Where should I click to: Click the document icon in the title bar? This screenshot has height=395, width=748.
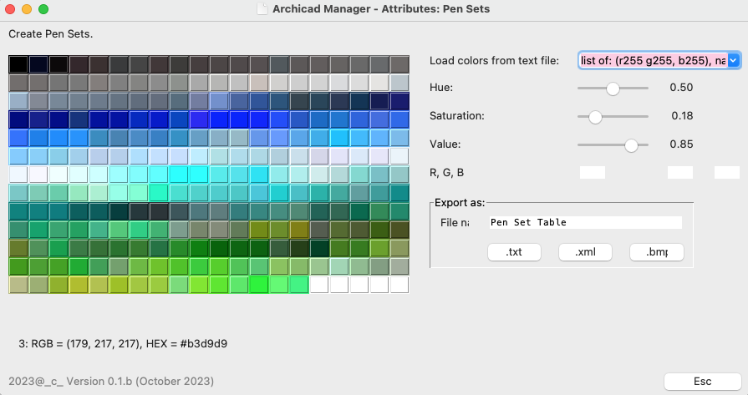(x=262, y=9)
